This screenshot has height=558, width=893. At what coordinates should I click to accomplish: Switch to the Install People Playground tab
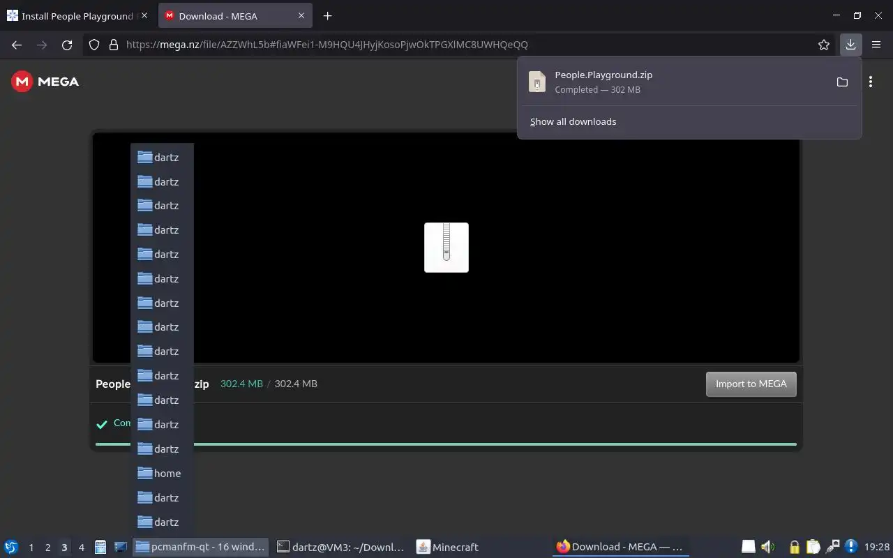pos(79,15)
